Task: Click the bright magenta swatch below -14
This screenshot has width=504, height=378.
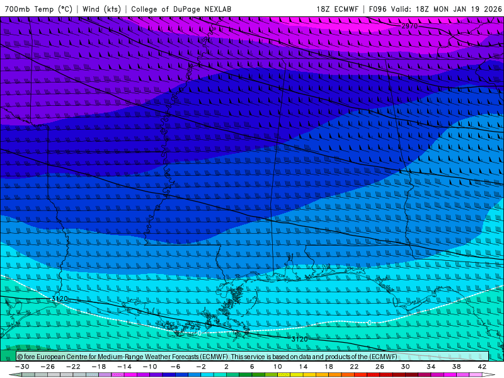Action: click(x=130, y=375)
